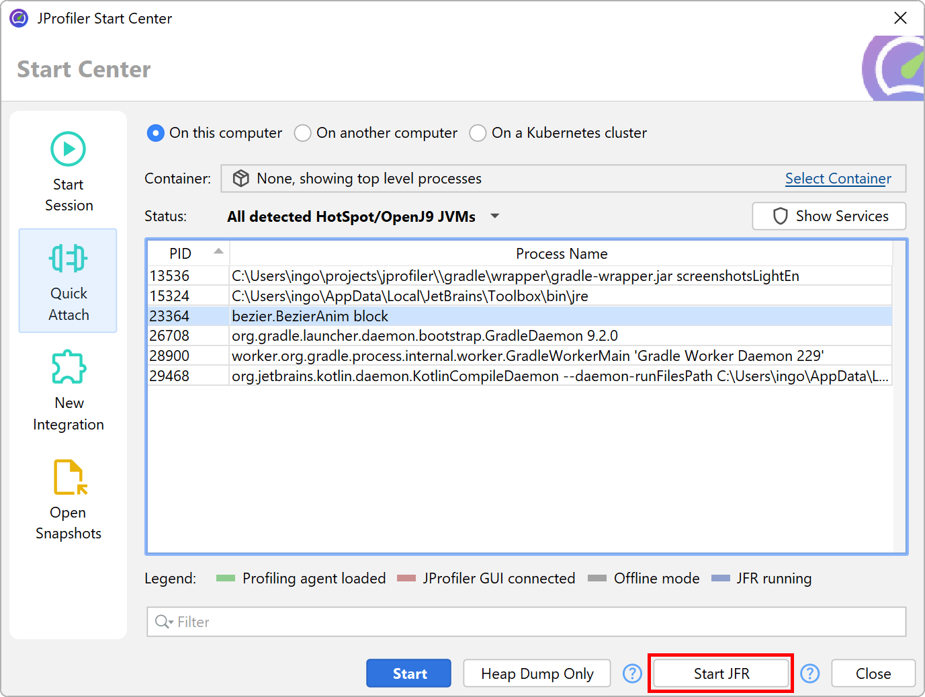This screenshot has width=925, height=697.
Task: Click help icon next to Start JFR
Action: (x=810, y=673)
